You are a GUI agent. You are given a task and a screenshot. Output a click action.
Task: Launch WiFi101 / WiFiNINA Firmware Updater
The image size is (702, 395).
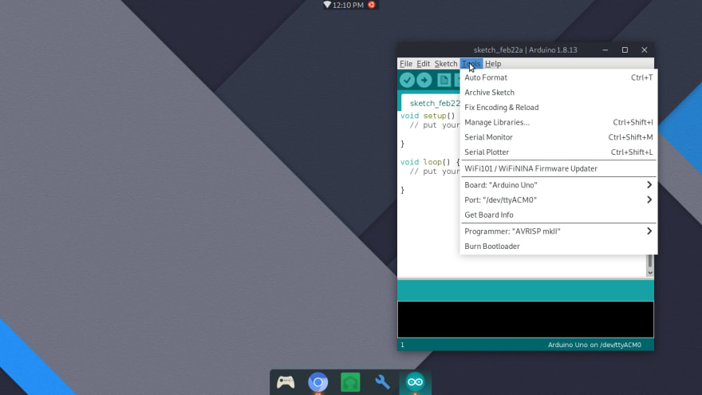[558, 168]
